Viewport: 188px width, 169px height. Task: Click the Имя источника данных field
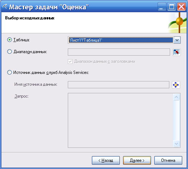click(118, 85)
